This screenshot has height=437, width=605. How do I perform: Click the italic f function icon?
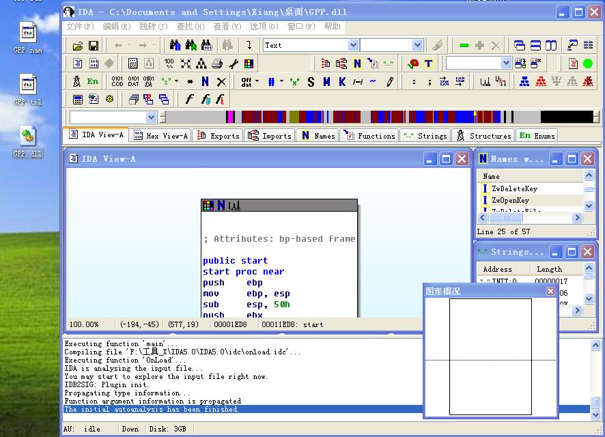(x=189, y=100)
